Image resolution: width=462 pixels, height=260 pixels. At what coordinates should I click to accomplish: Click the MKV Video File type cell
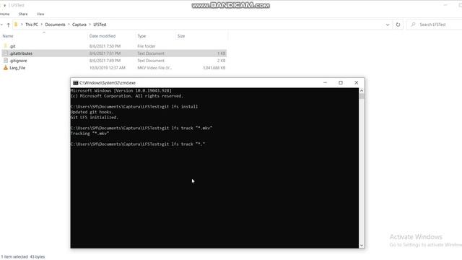pos(154,68)
